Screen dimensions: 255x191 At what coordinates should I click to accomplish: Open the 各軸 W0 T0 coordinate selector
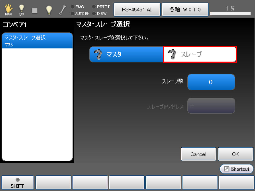(x=185, y=10)
